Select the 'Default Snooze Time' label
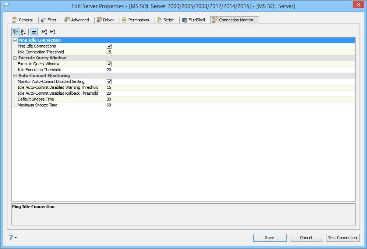The width and height of the screenshot is (367, 249). coord(36,99)
